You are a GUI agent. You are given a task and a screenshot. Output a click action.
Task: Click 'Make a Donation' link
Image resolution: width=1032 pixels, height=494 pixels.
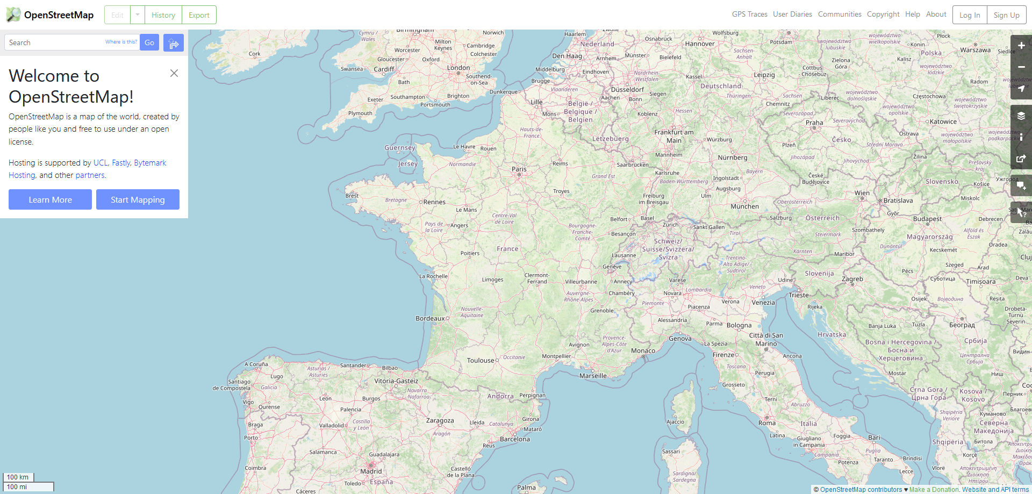pyautogui.click(x=934, y=490)
